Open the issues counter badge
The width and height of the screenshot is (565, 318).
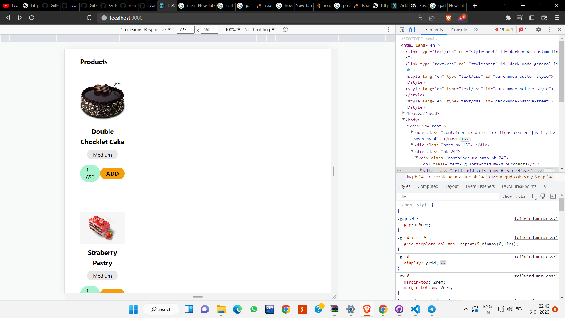click(523, 29)
